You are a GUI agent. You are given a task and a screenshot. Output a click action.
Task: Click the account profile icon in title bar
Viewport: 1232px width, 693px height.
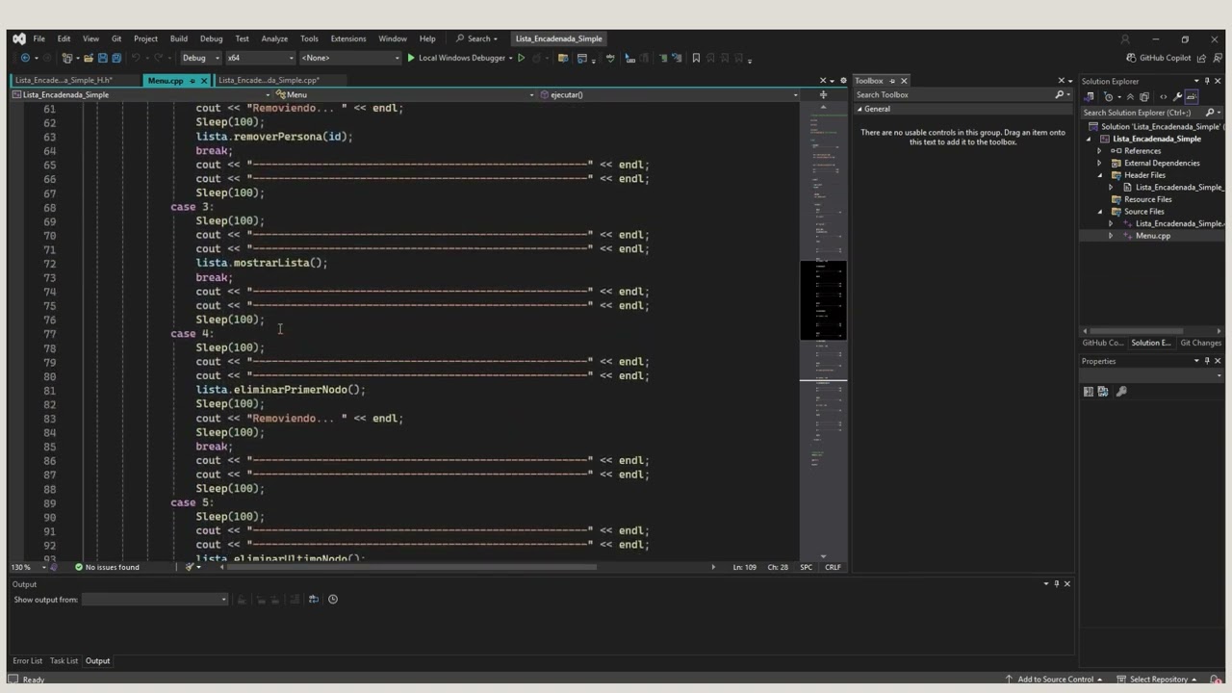1124,39
